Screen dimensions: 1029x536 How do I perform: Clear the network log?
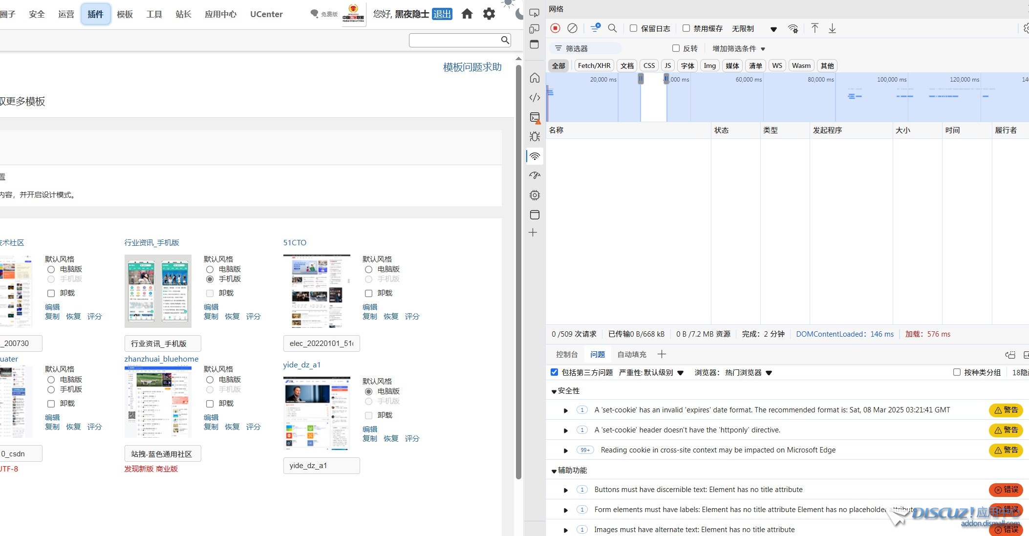point(572,28)
